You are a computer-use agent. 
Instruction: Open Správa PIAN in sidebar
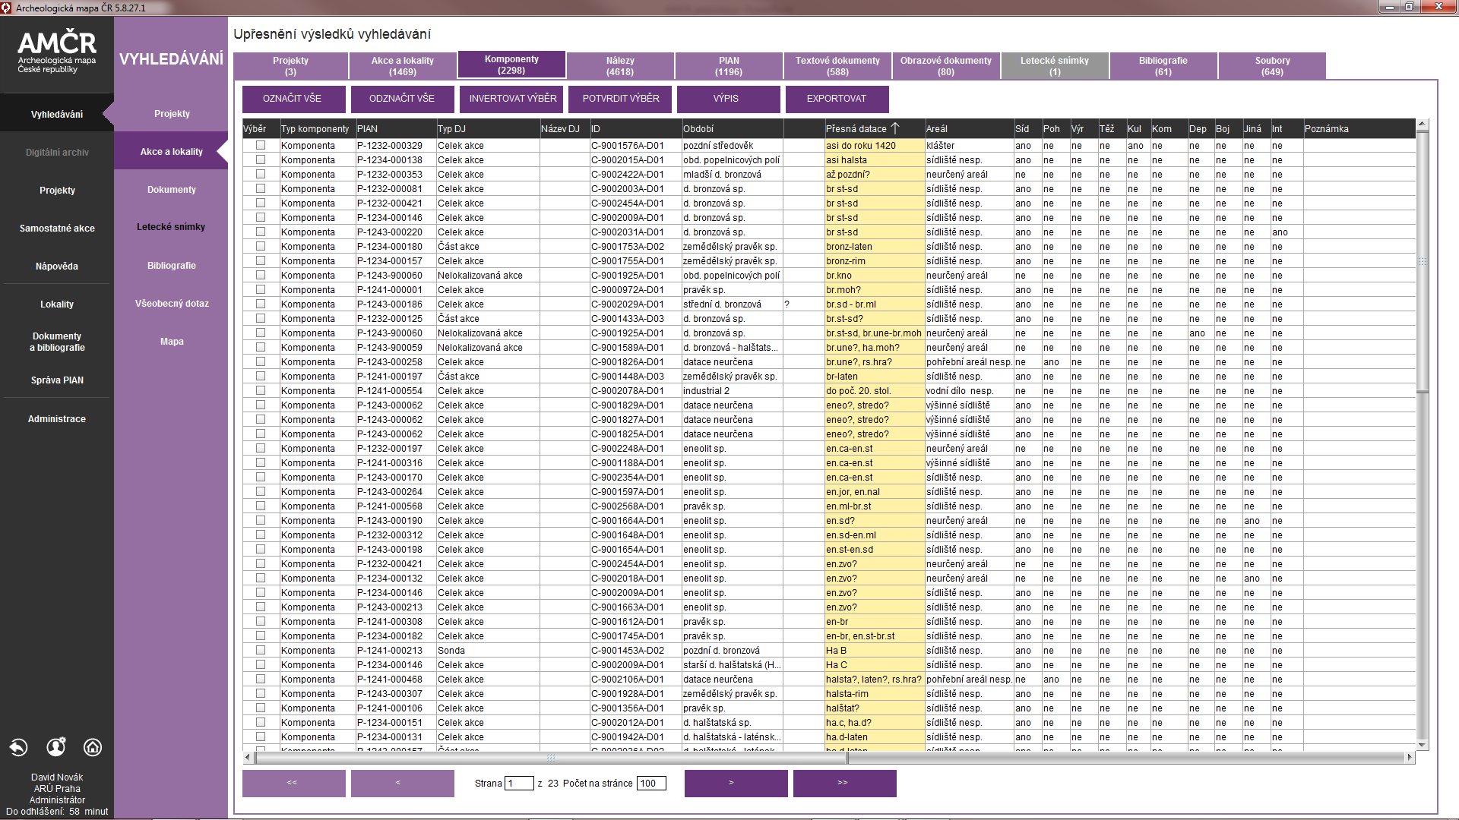[57, 380]
